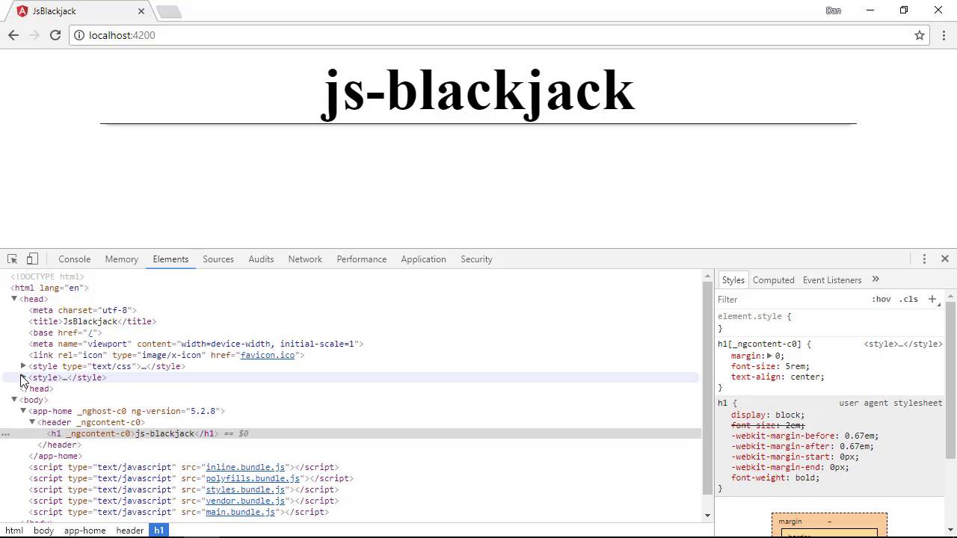Viewport: 957px width, 538px height.
Task: Switch to the Console tab
Action: (75, 259)
